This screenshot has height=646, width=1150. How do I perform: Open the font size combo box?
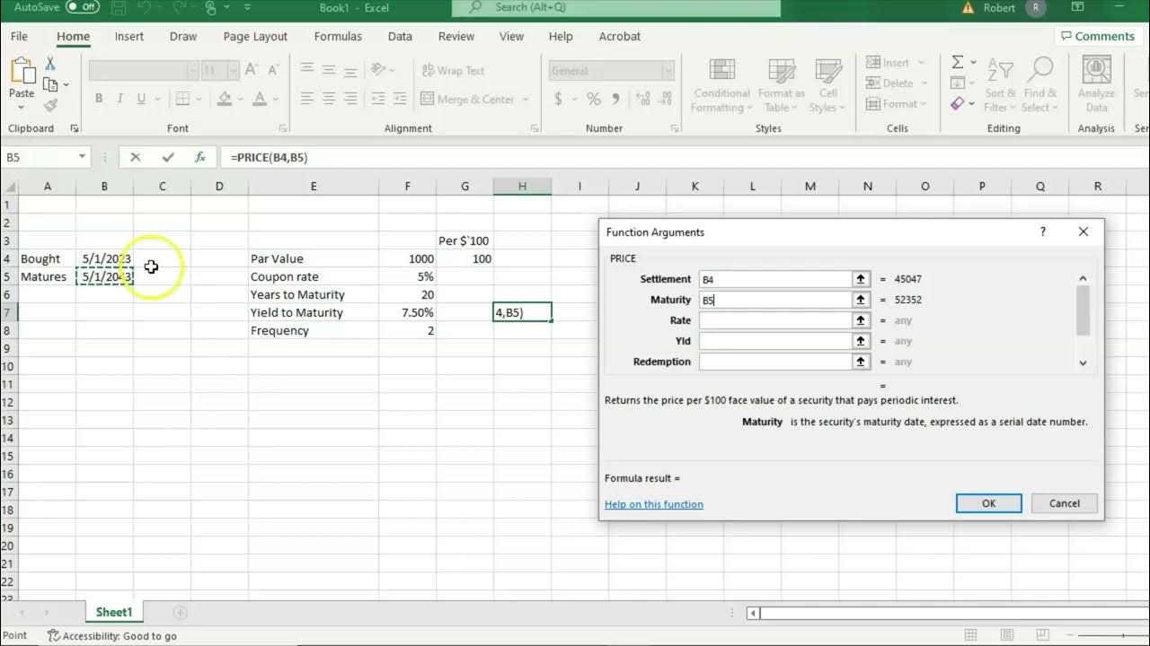tap(220, 70)
